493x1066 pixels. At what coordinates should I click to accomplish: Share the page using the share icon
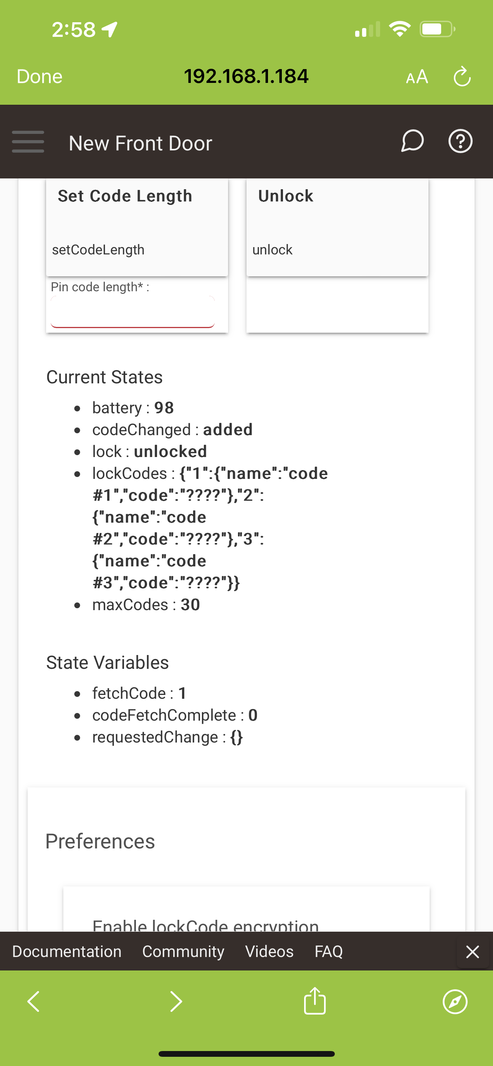pyautogui.click(x=314, y=1002)
